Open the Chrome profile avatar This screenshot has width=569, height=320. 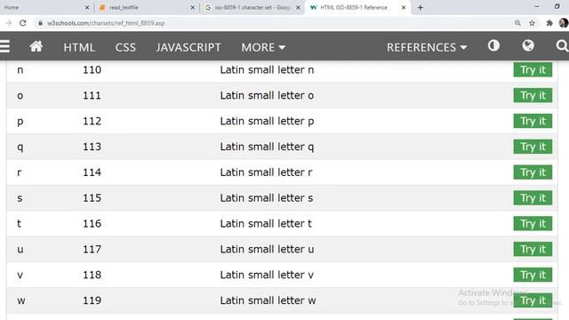[x=563, y=23]
